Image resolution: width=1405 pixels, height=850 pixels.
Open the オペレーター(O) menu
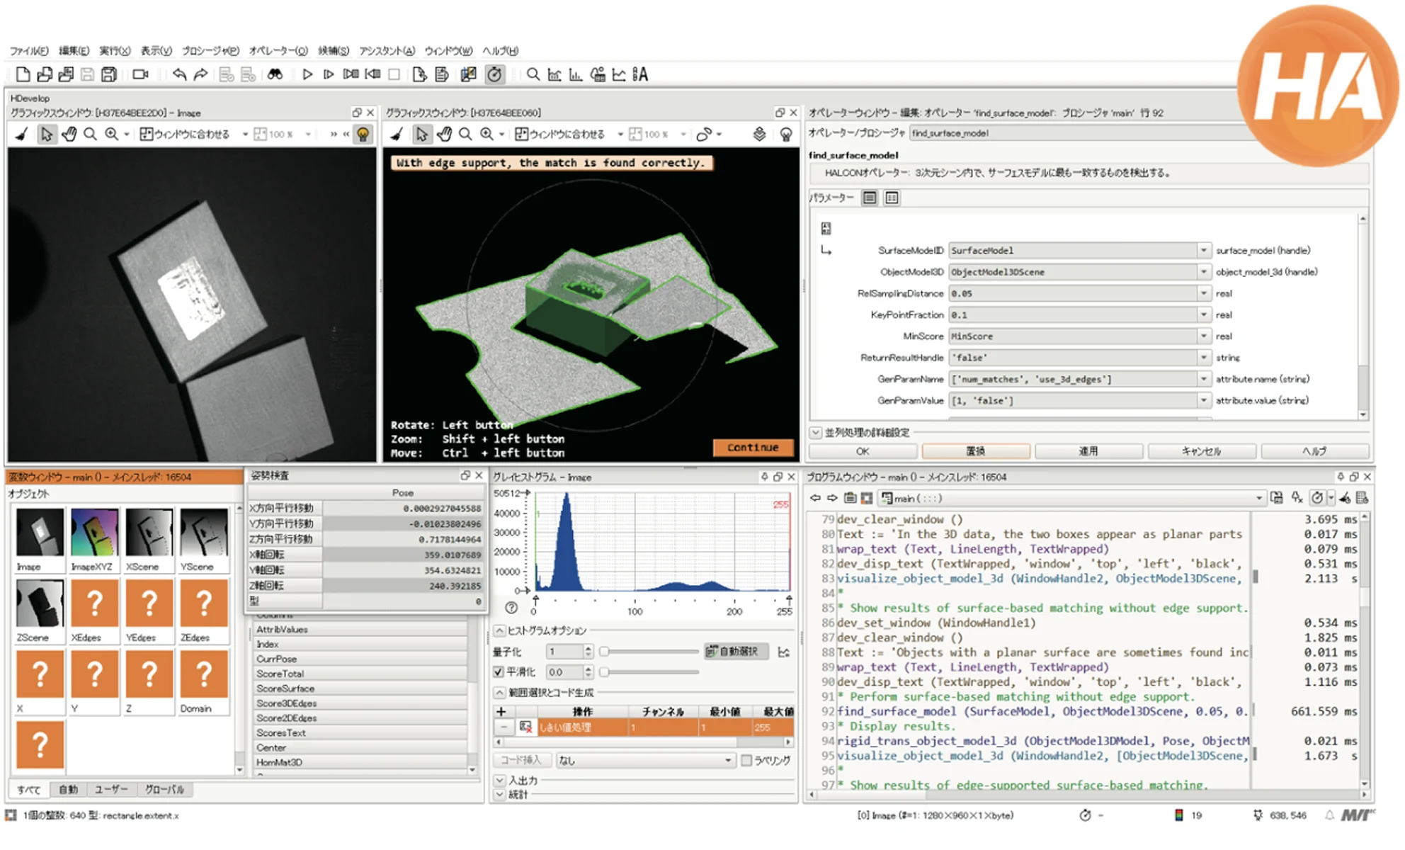tap(278, 51)
